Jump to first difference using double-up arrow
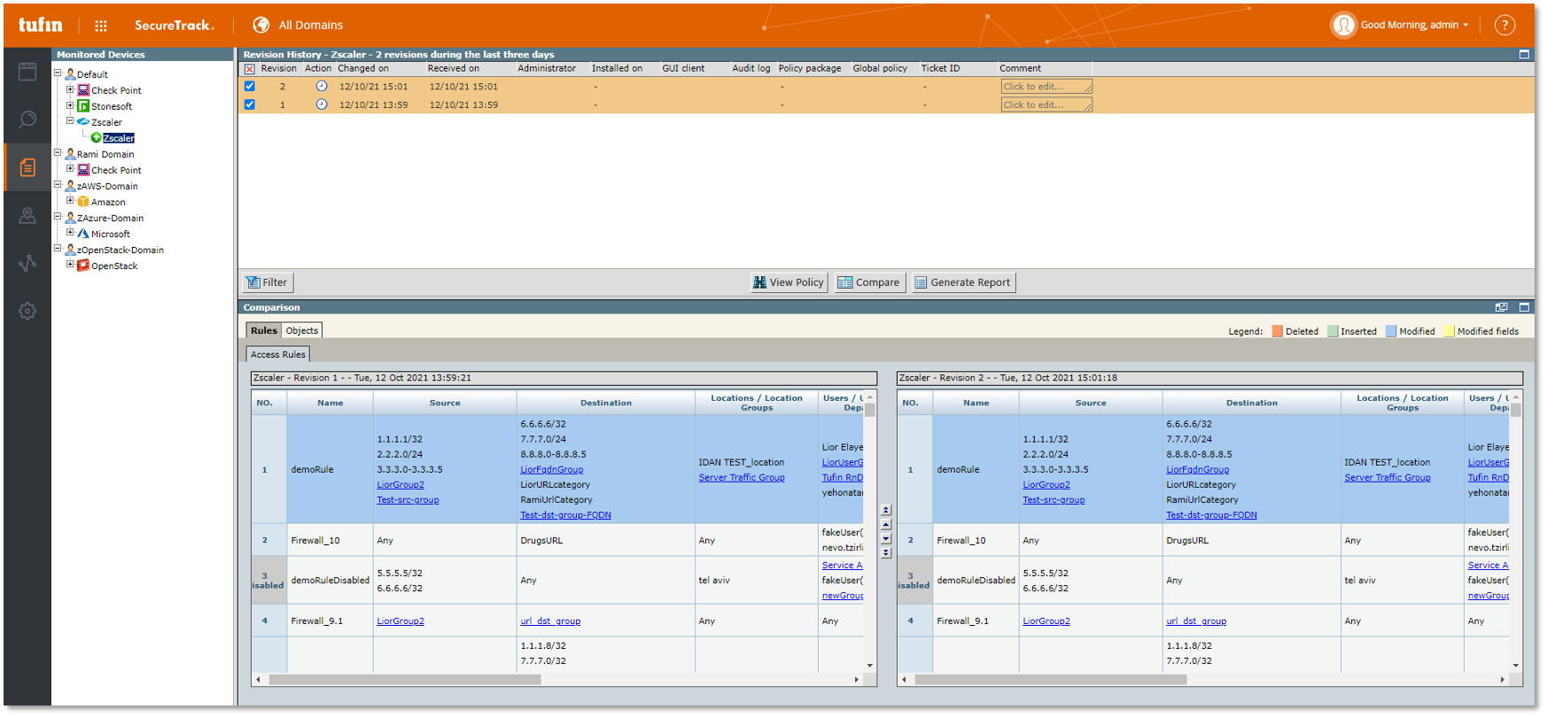This screenshot has width=1547, height=717. tap(886, 510)
